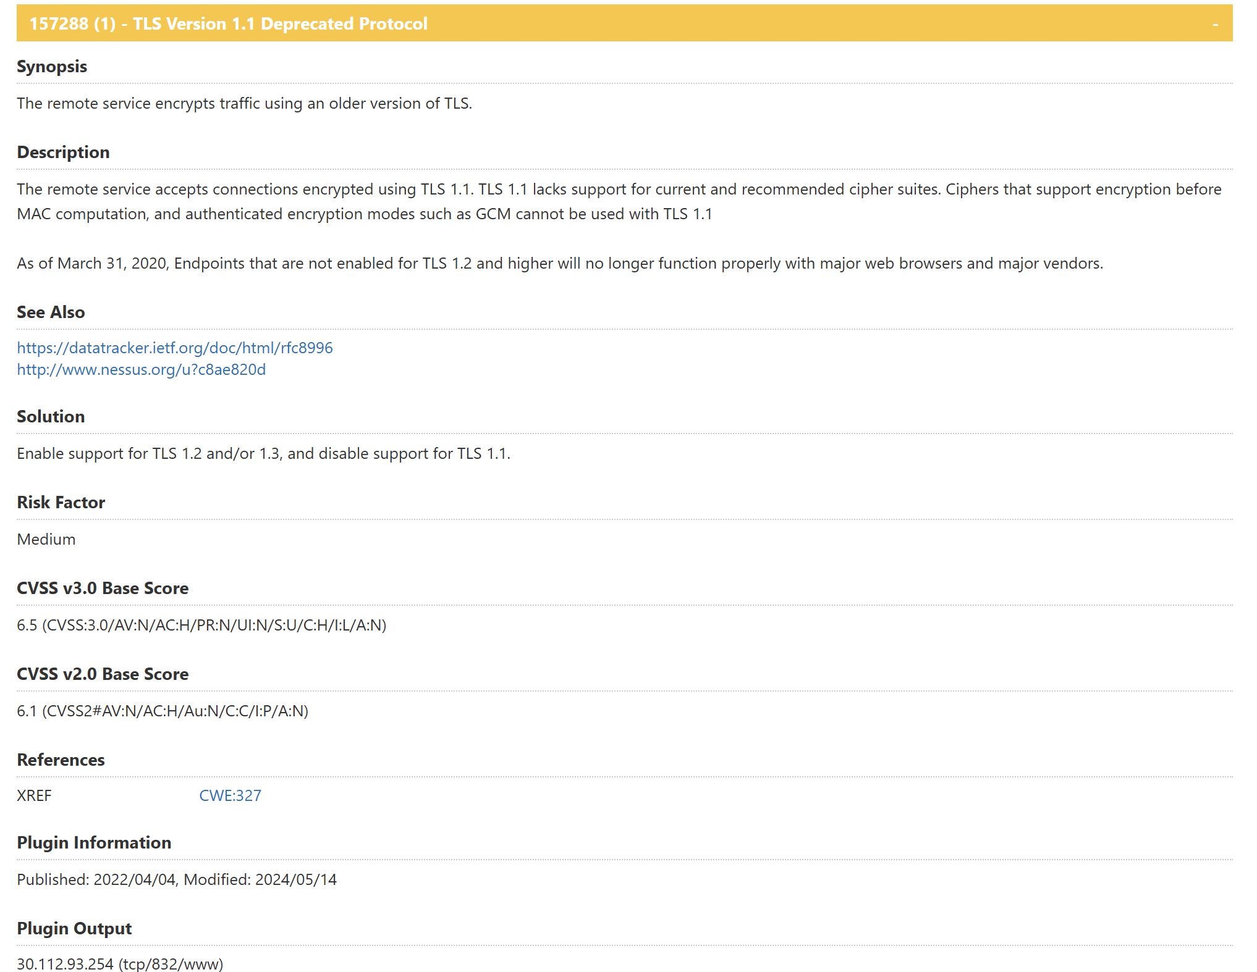
Task: Open the nessus.org c8ae820d link
Action: pyautogui.click(x=141, y=369)
